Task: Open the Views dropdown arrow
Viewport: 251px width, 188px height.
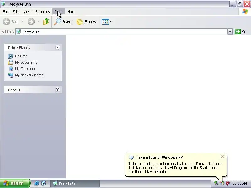Action: click(x=110, y=22)
